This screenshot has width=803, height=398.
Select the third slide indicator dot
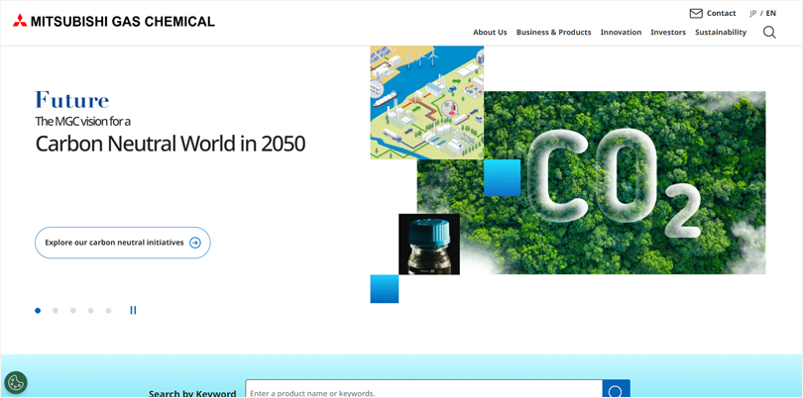point(73,311)
